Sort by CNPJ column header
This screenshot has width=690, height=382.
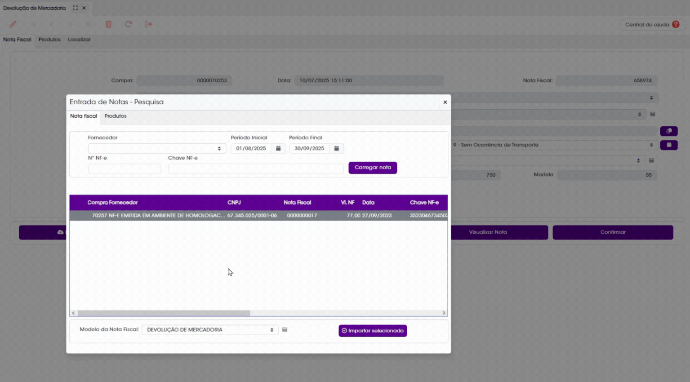pos(234,203)
